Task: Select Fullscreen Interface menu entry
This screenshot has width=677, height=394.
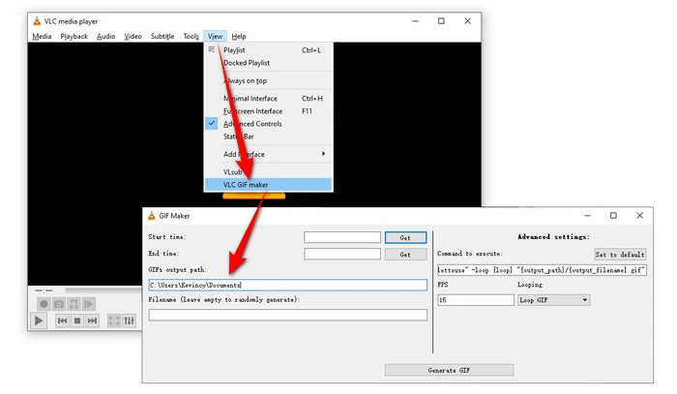Action: 268,111
